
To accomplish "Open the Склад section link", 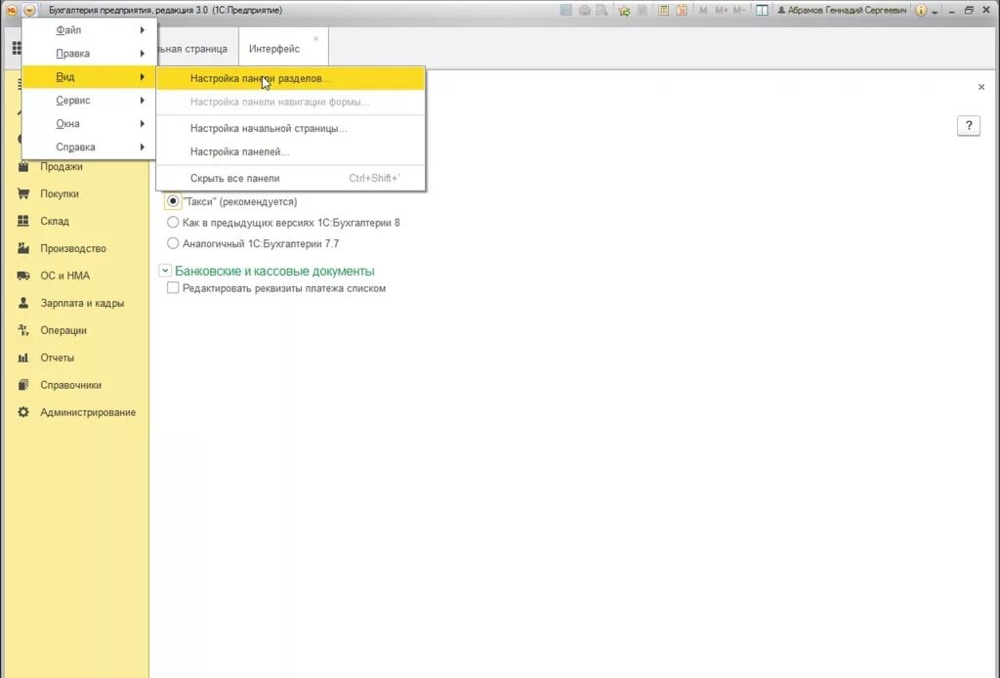I will click(x=55, y=221).
